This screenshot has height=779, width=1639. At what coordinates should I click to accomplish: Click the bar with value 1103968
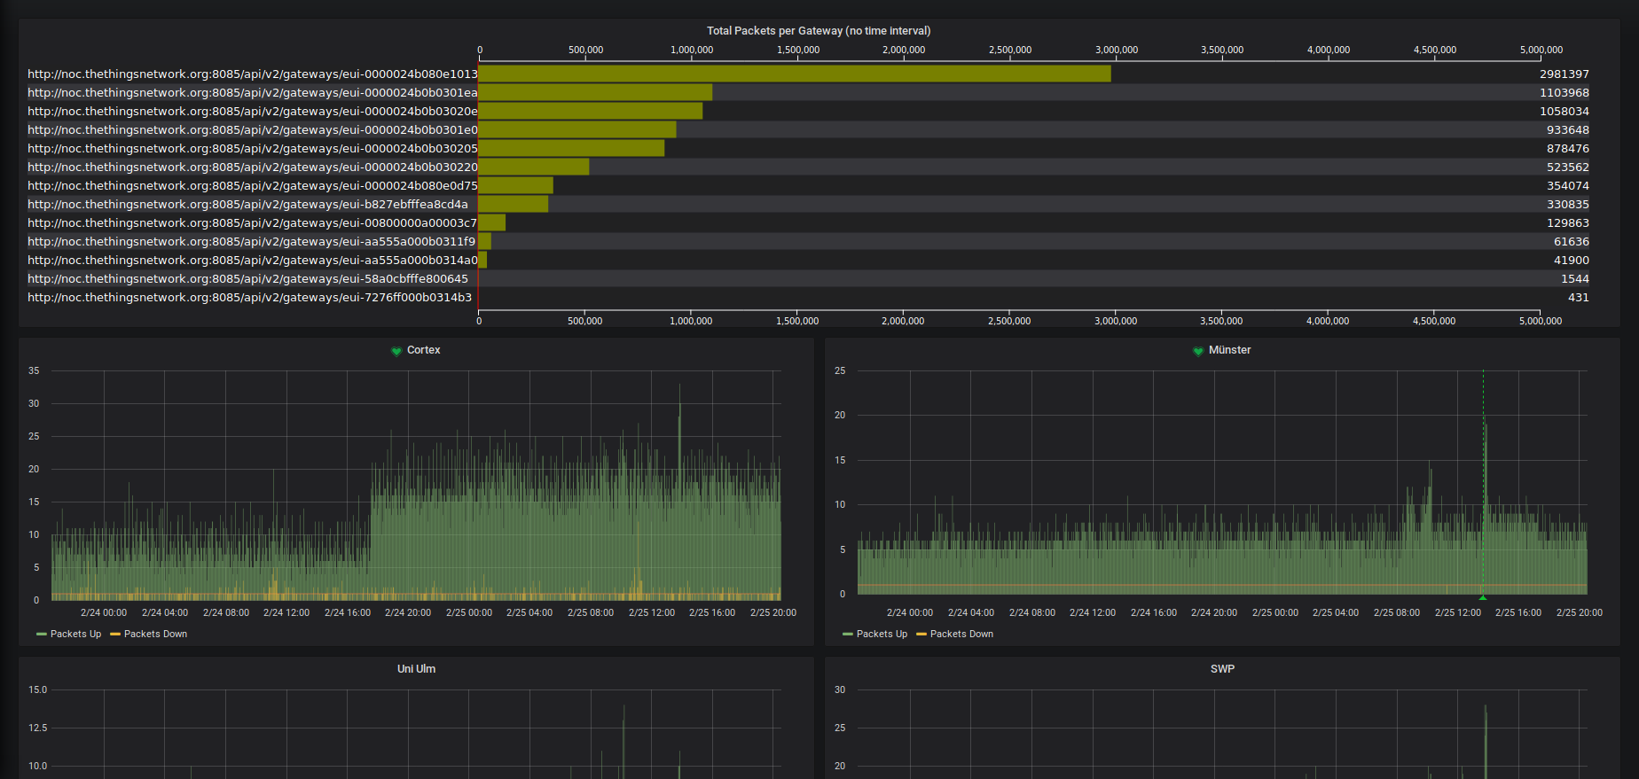(595, 92)
